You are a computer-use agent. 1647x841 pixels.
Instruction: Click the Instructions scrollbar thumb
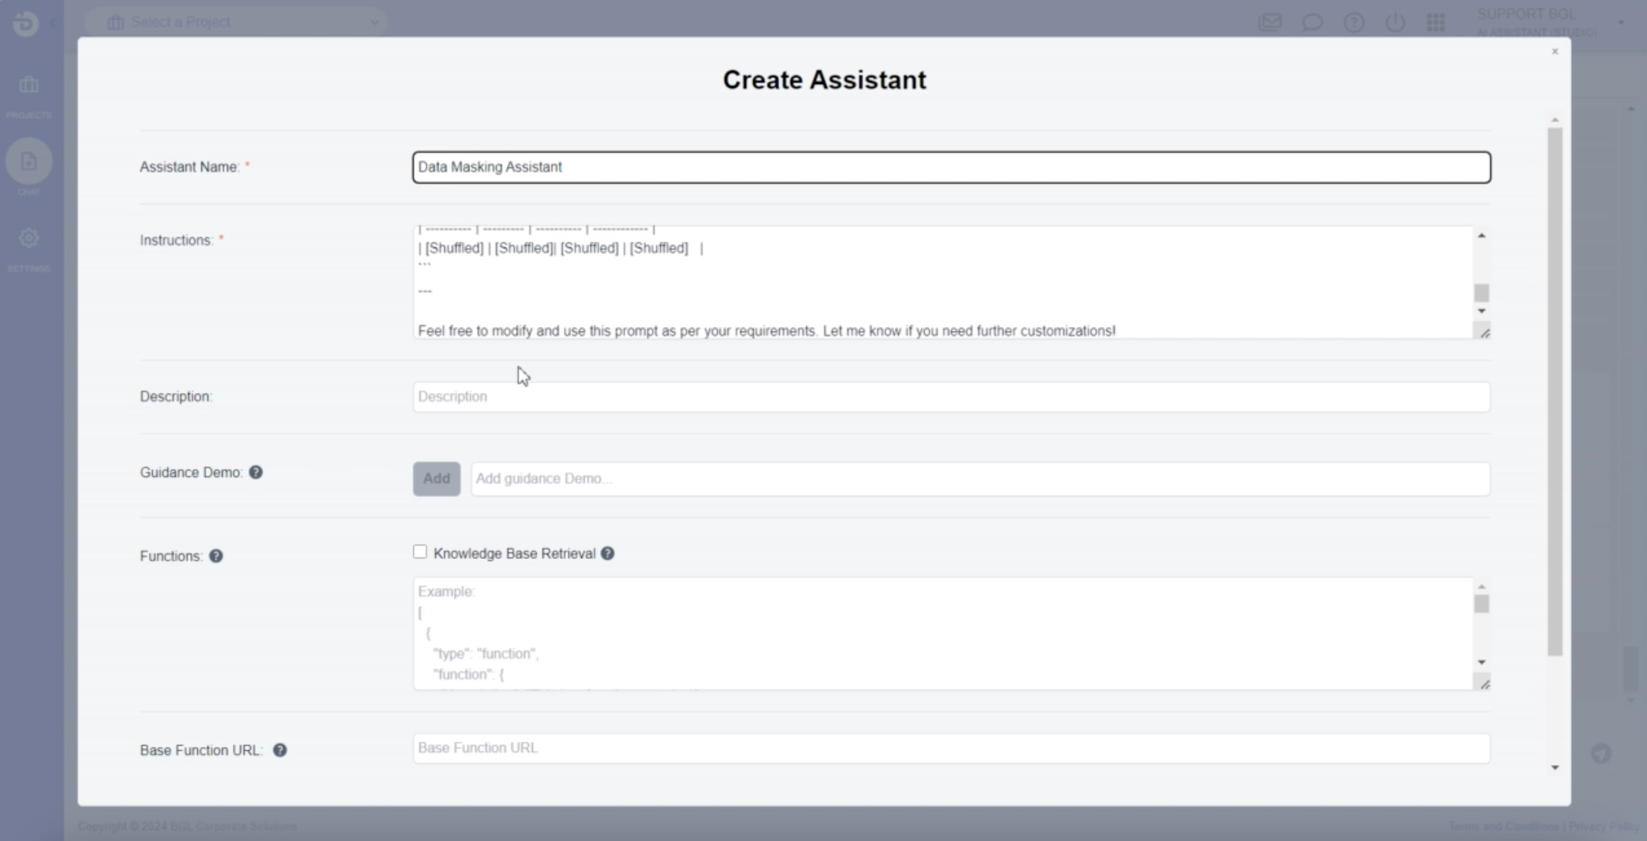1481,293
